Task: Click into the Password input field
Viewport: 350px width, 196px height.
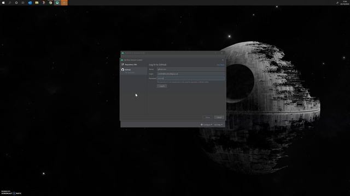Action: [x=190, y=78]
